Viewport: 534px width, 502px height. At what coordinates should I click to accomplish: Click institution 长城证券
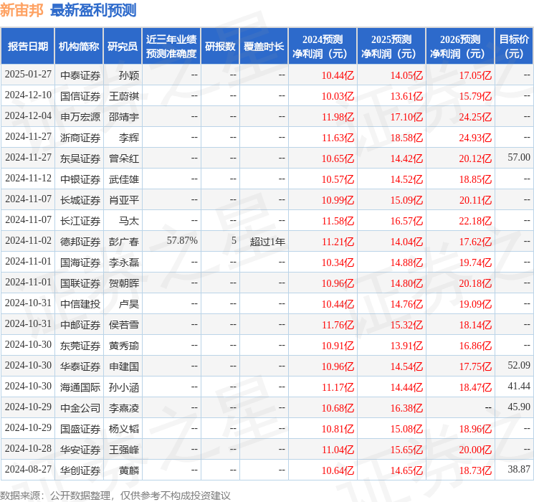(80, 200)
